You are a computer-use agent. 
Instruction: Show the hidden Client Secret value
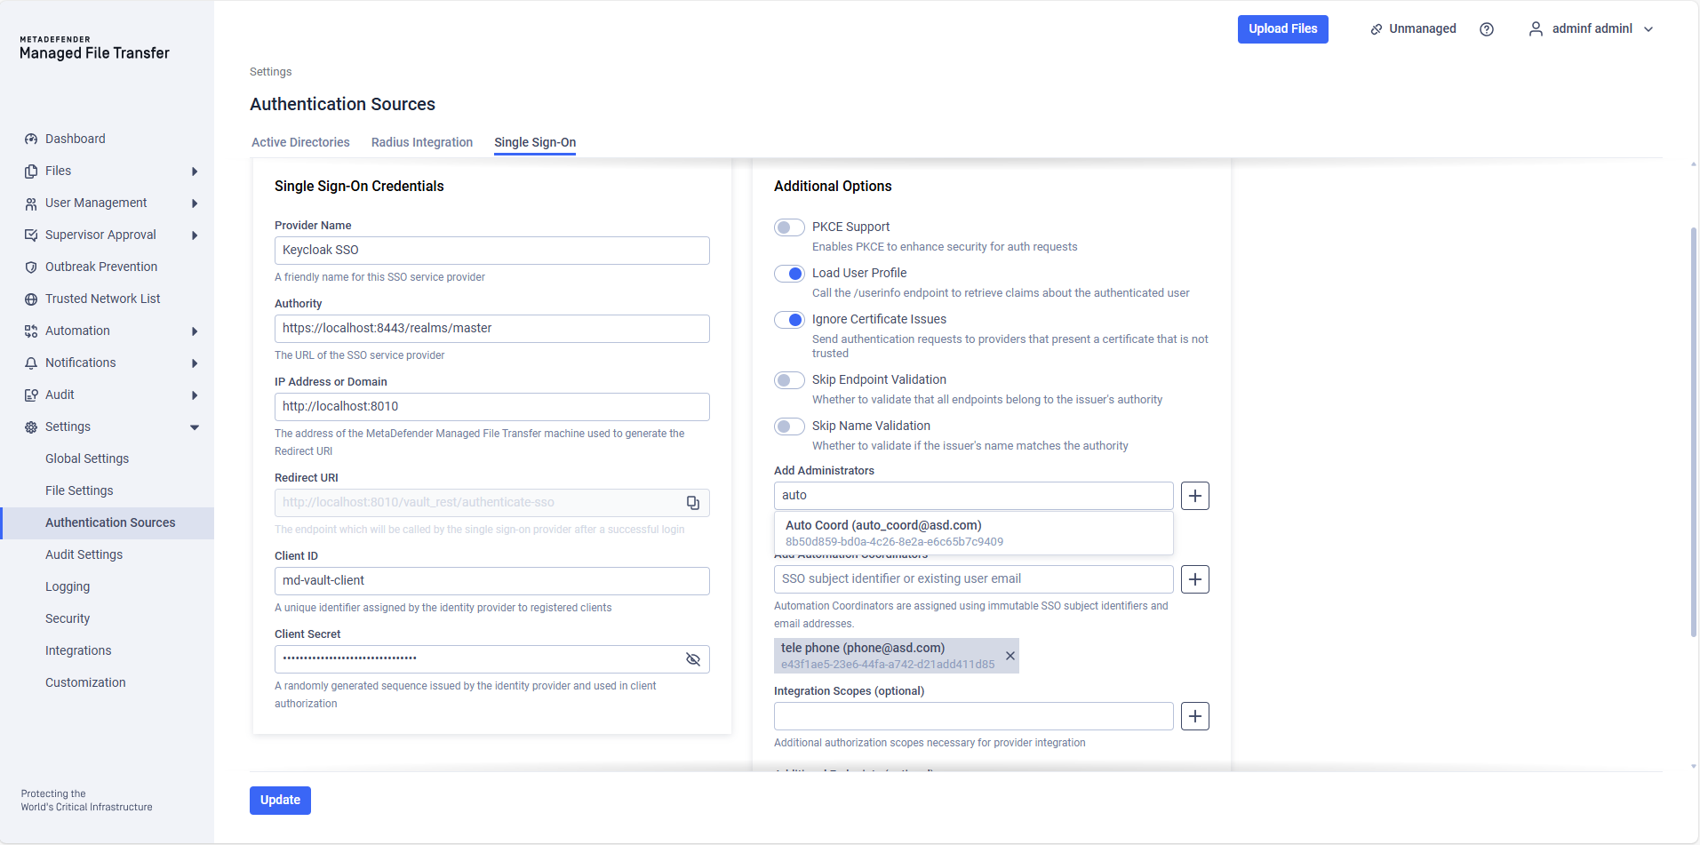pyautogui.click(x=692, y=659)
